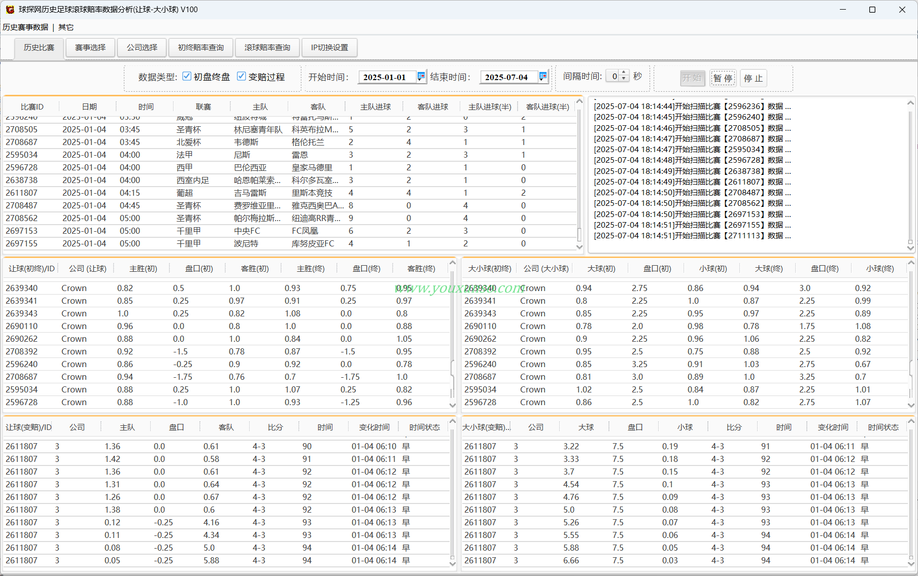This screenshot has height=576, width=918.
Task: Click 主队进球 column header
Action: pos(376,107)
